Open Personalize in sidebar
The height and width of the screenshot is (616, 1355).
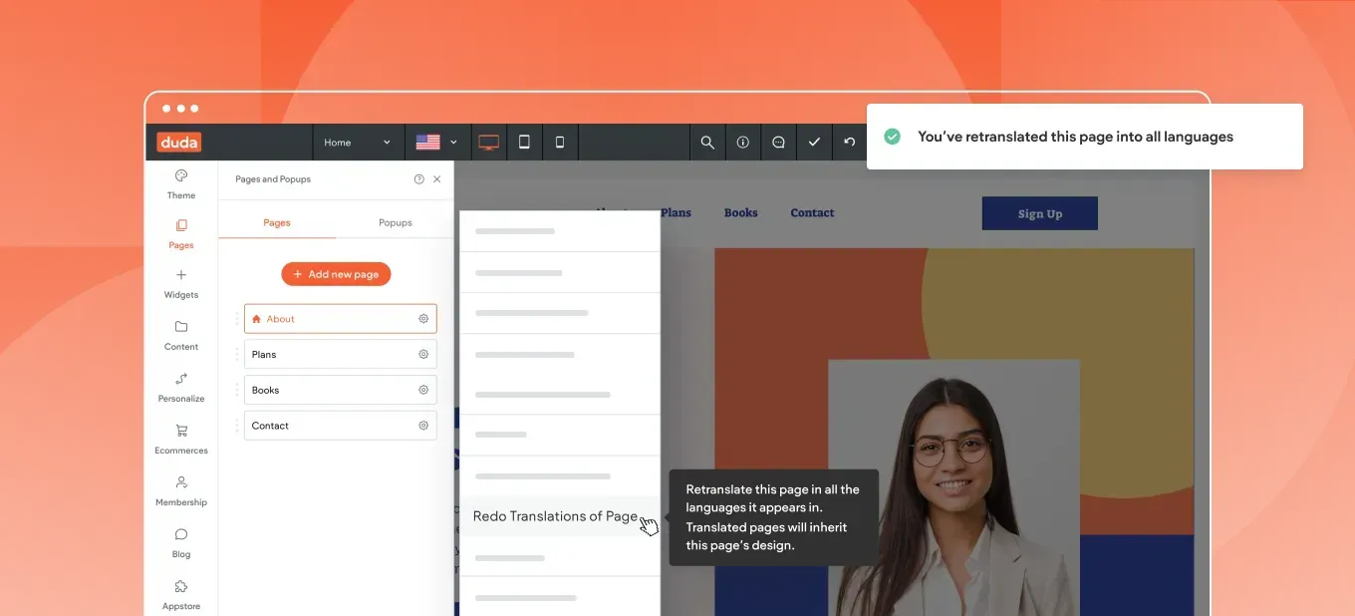point(181,388)
